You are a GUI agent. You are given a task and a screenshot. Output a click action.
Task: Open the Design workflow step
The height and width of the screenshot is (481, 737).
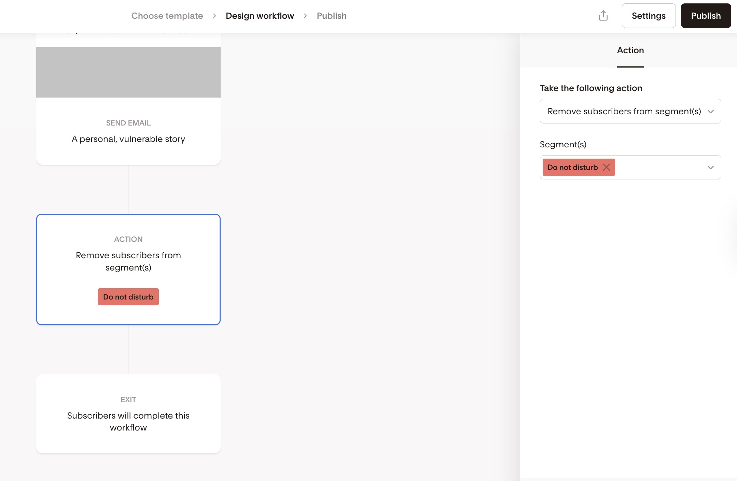point(260,16)
